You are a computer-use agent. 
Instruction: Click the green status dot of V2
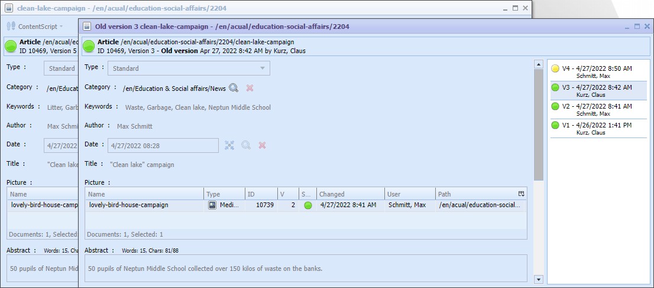(555, 106)
